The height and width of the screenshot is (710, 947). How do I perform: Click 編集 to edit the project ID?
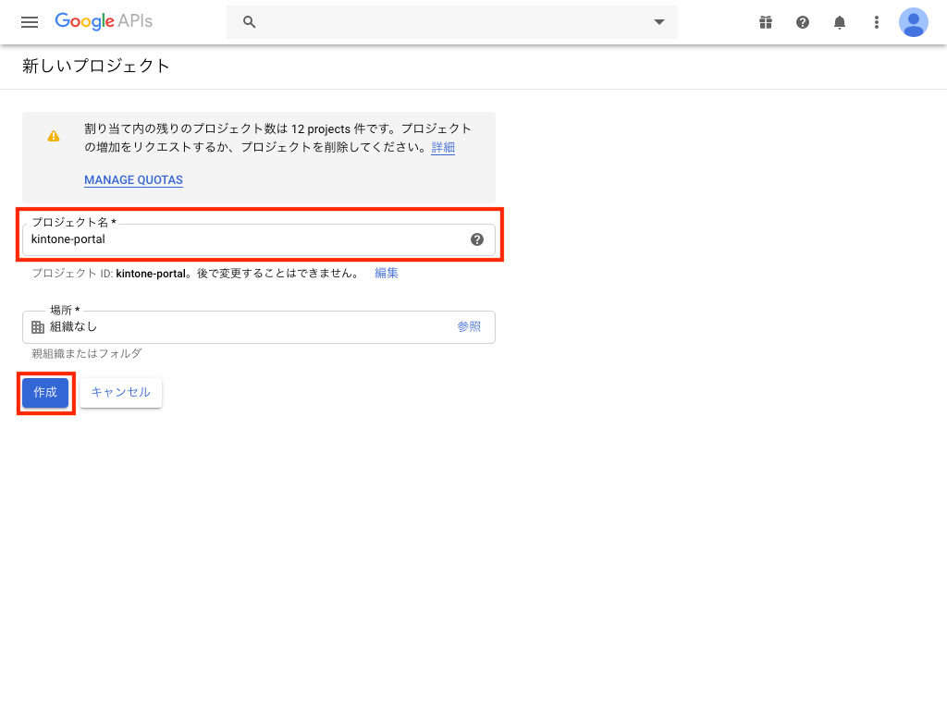pyautogui.click(x=387, y=274)
